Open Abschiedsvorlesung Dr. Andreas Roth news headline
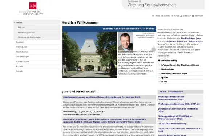 (x=102, y=97)
